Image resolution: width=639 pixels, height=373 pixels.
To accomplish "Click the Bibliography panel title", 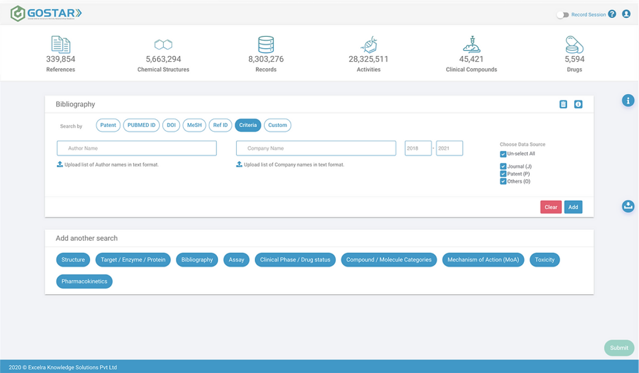I will tap(75, 104).
